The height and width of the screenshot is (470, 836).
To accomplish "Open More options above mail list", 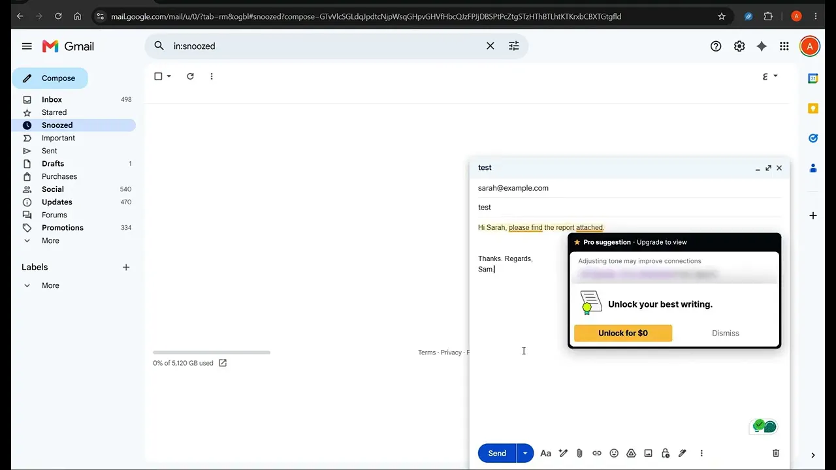I will click(x=212, y=76).
